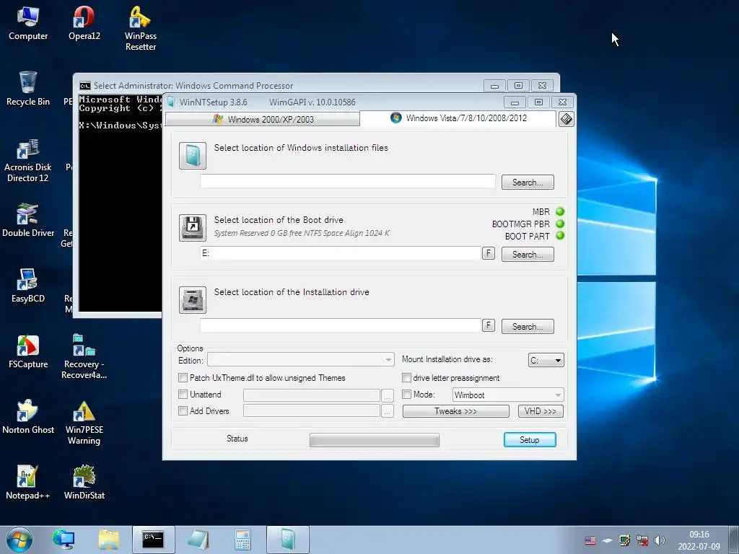
Task: Open the Recycle Bin
Action: 28,89
